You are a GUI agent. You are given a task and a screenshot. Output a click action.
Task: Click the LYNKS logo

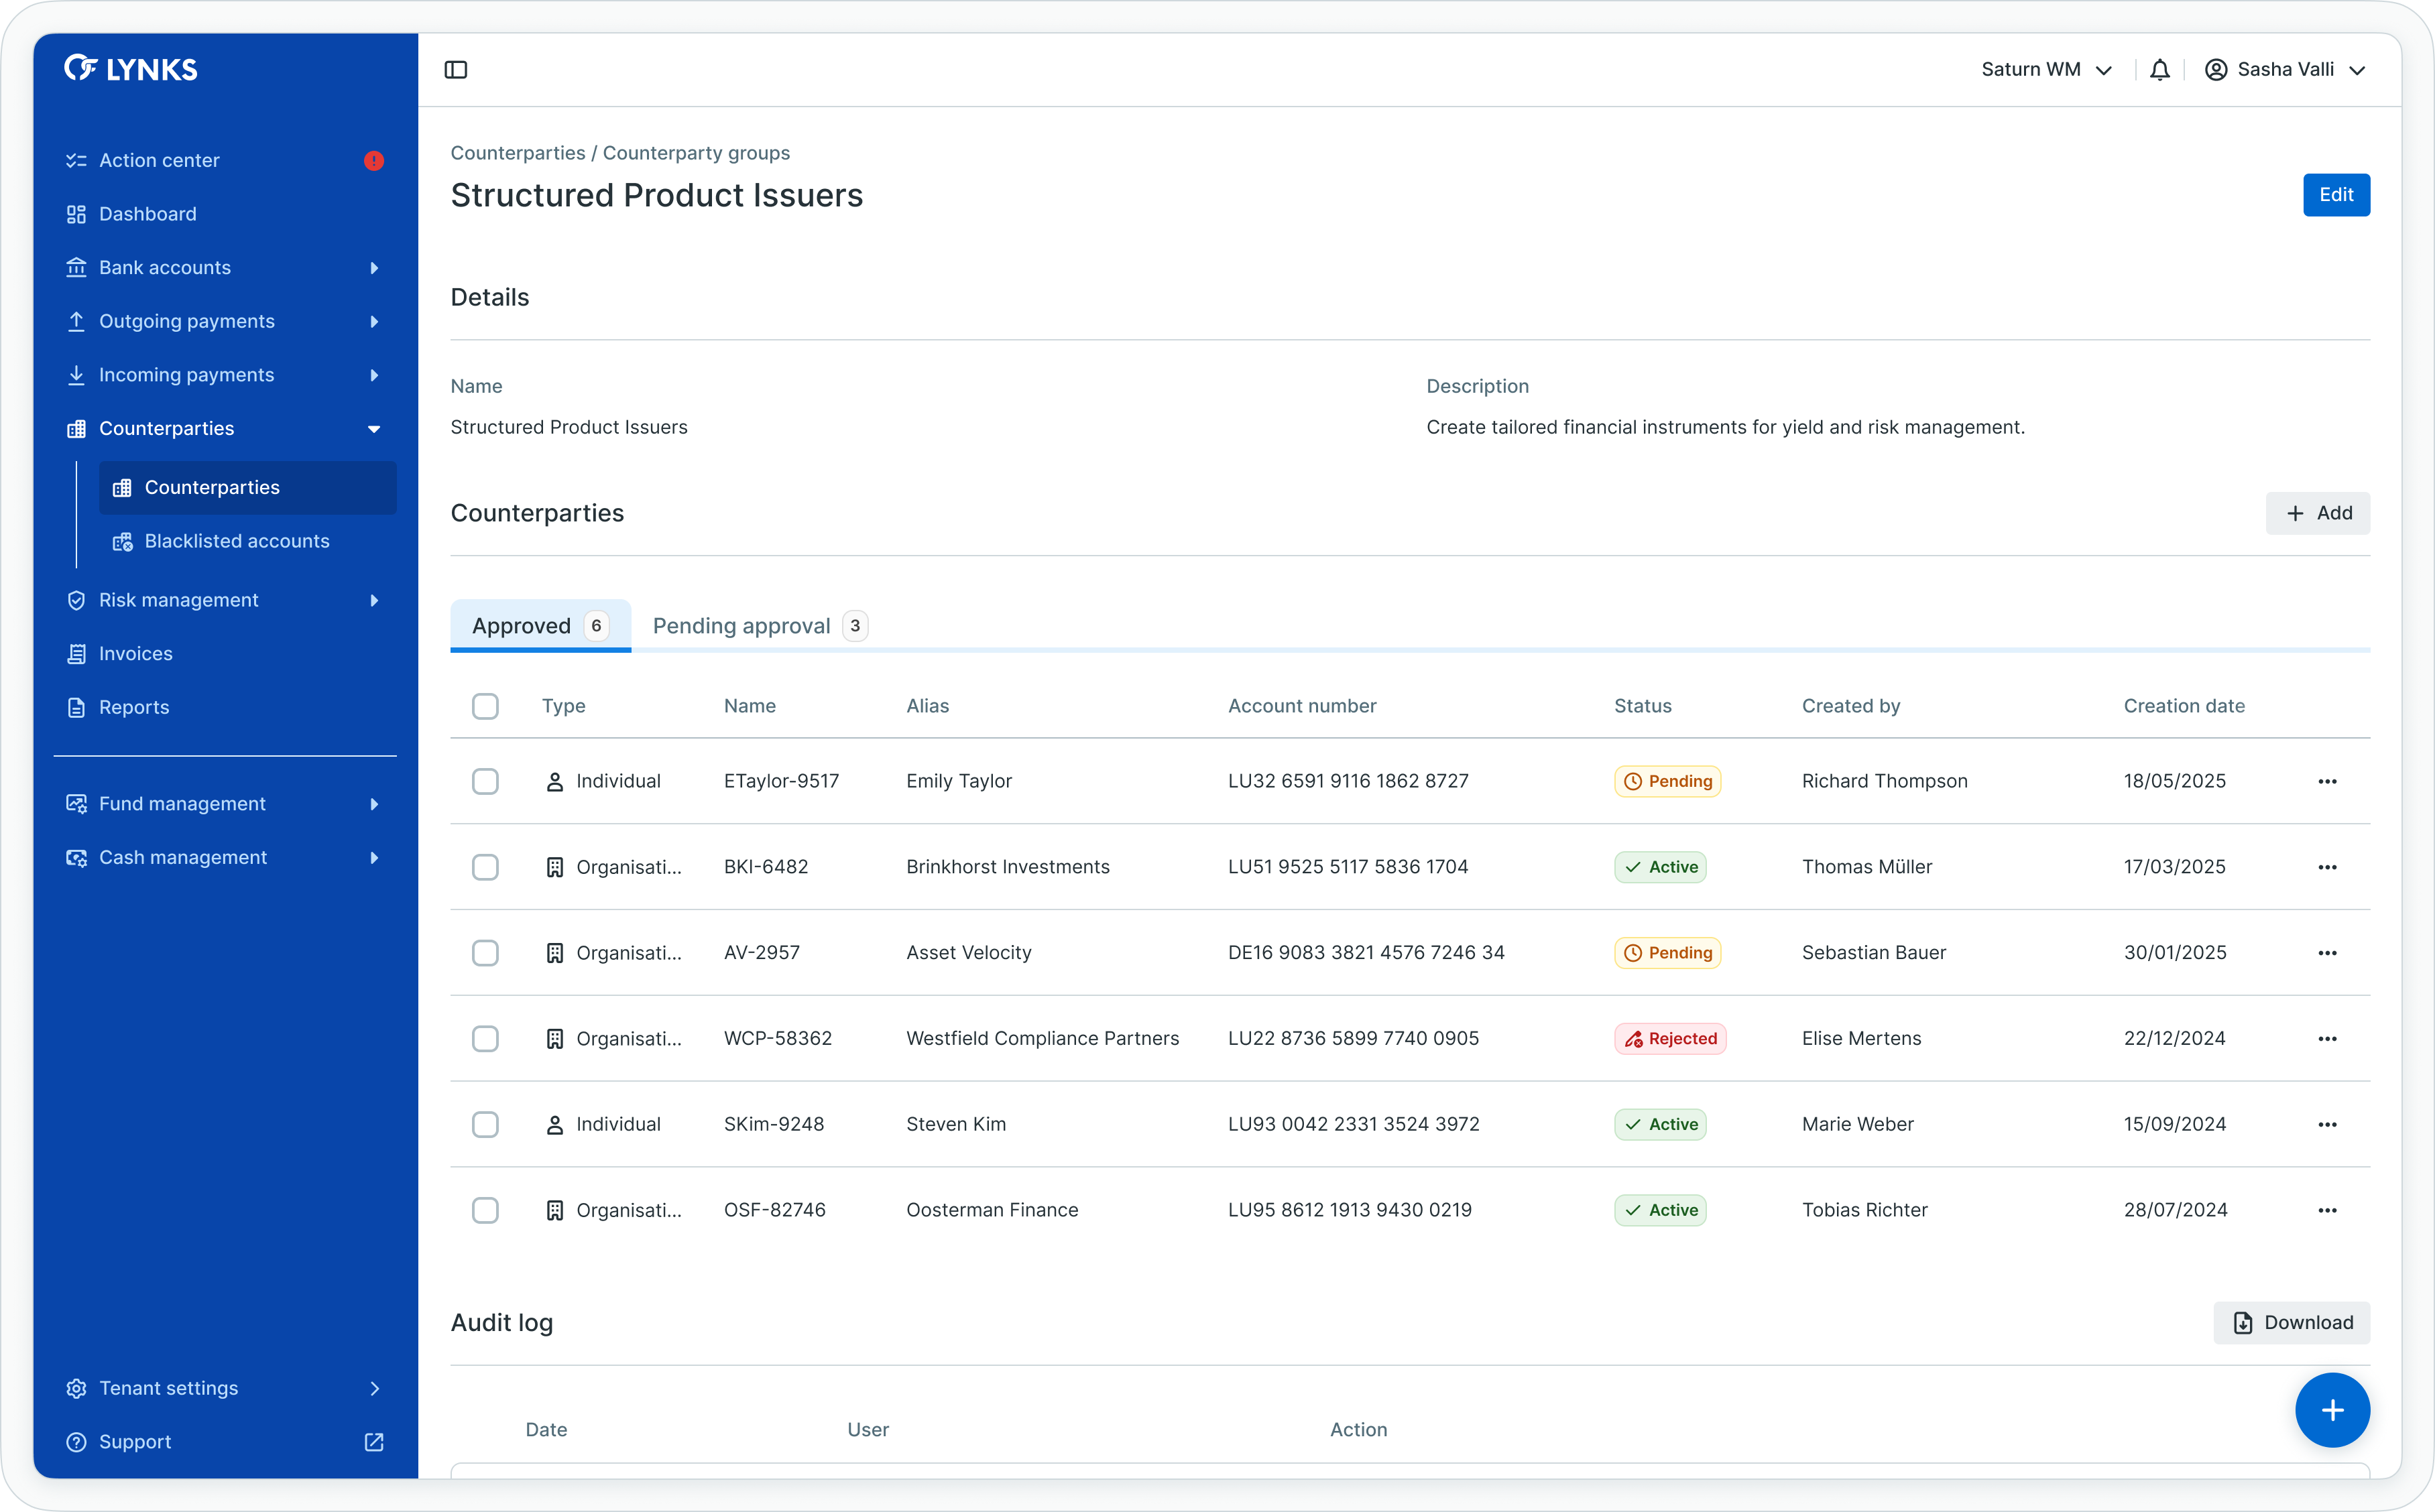point(131,69)
